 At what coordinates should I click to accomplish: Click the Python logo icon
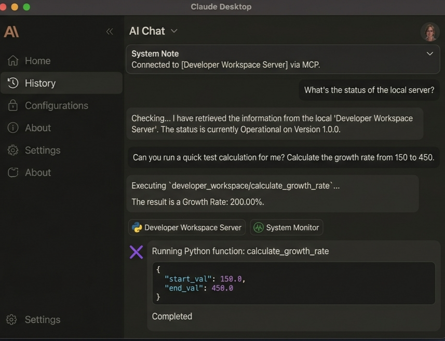pos(137,227)
